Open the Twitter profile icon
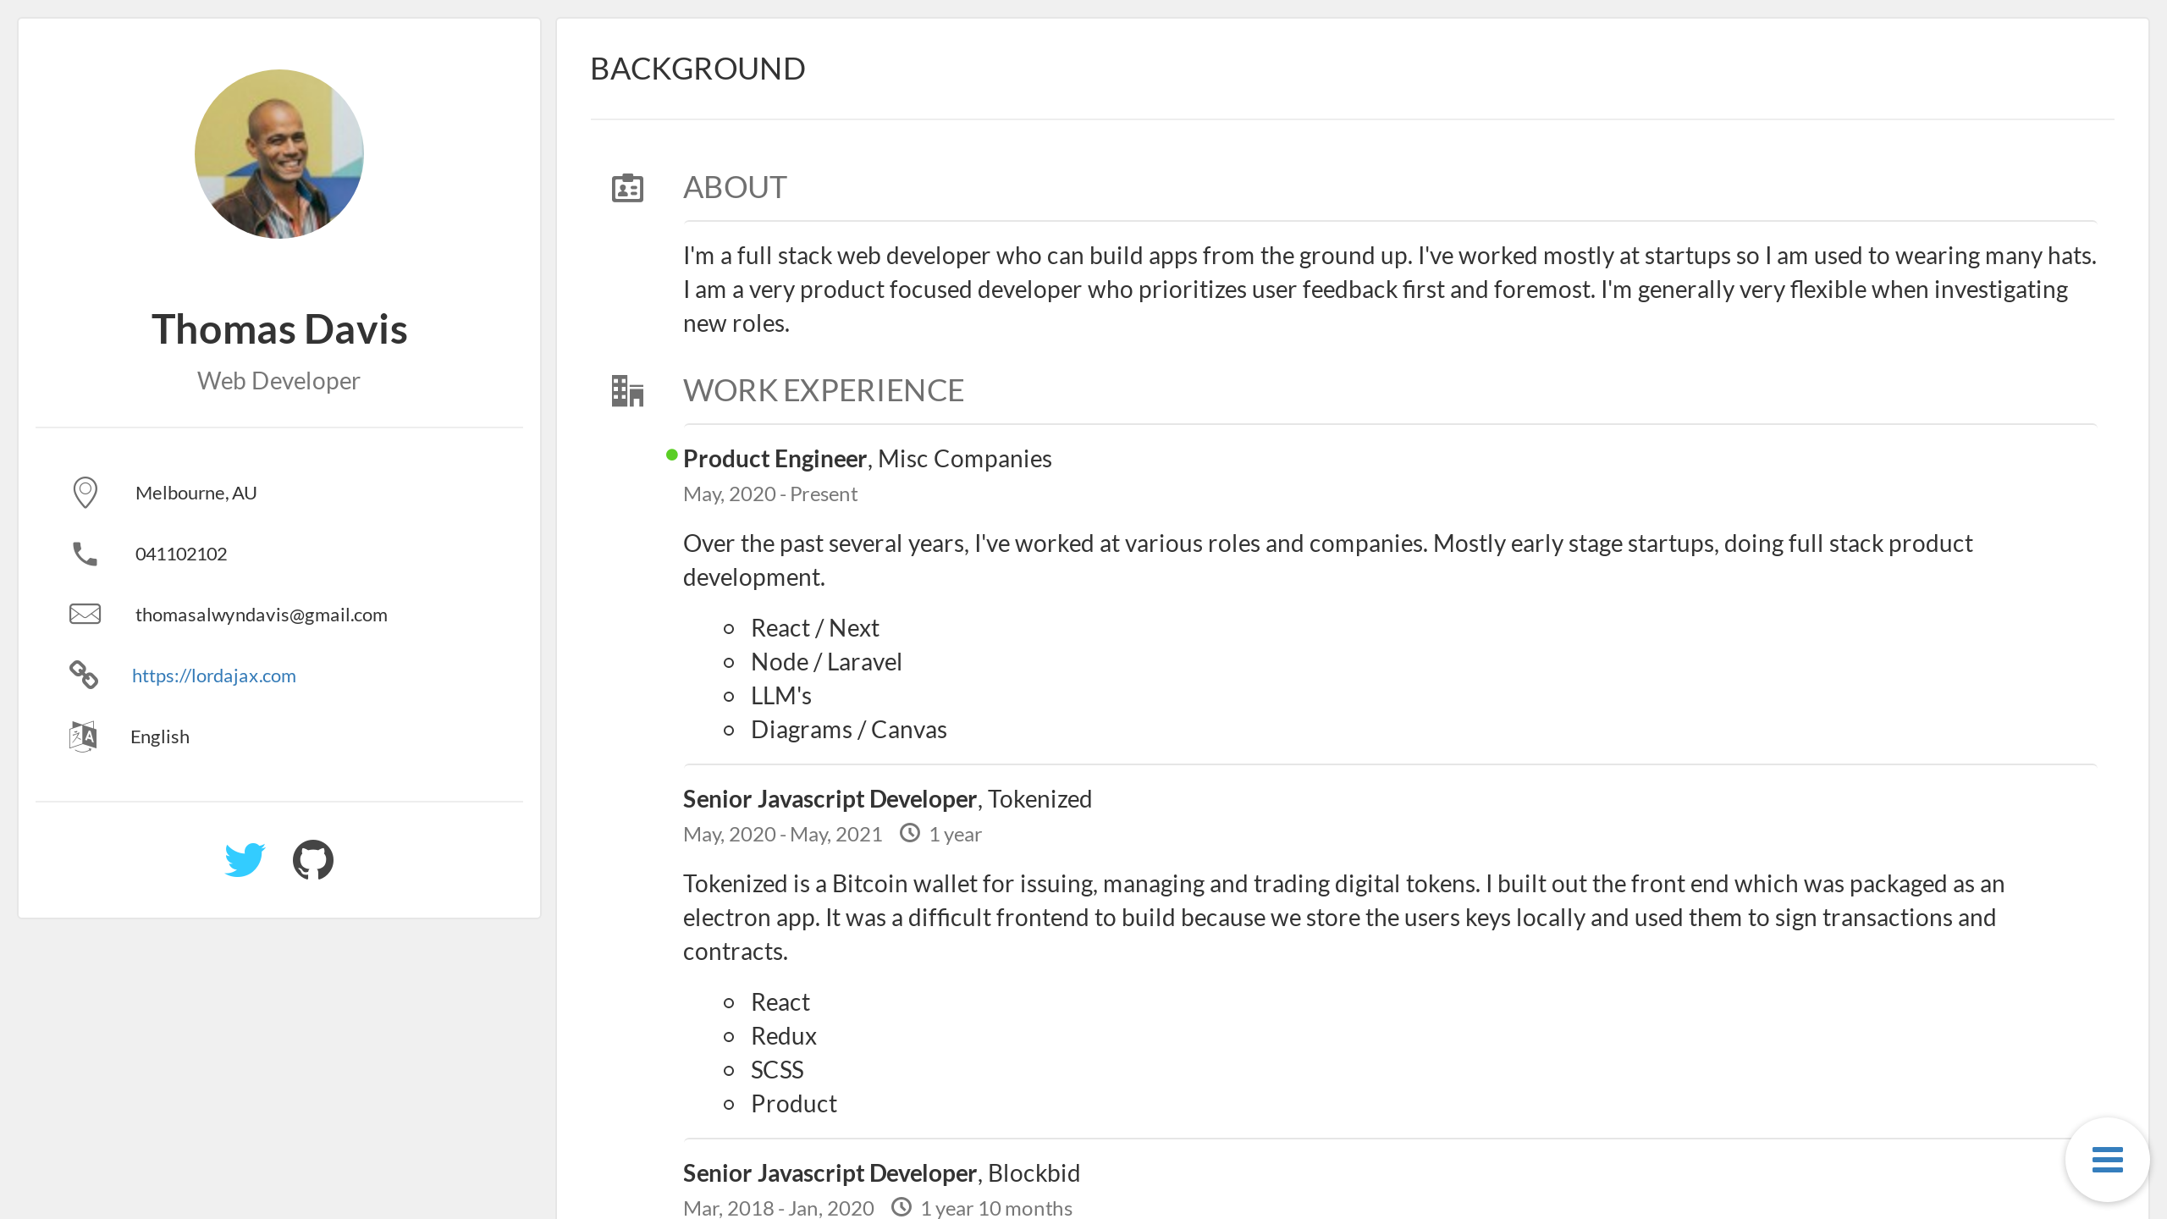This screenshot has height=1219, width=2167. [x=245, y=860]
